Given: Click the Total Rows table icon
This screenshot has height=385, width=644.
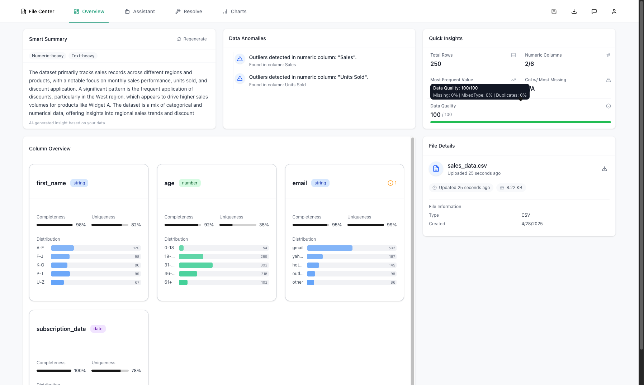Looking at the screenshot, I should 513,55.
